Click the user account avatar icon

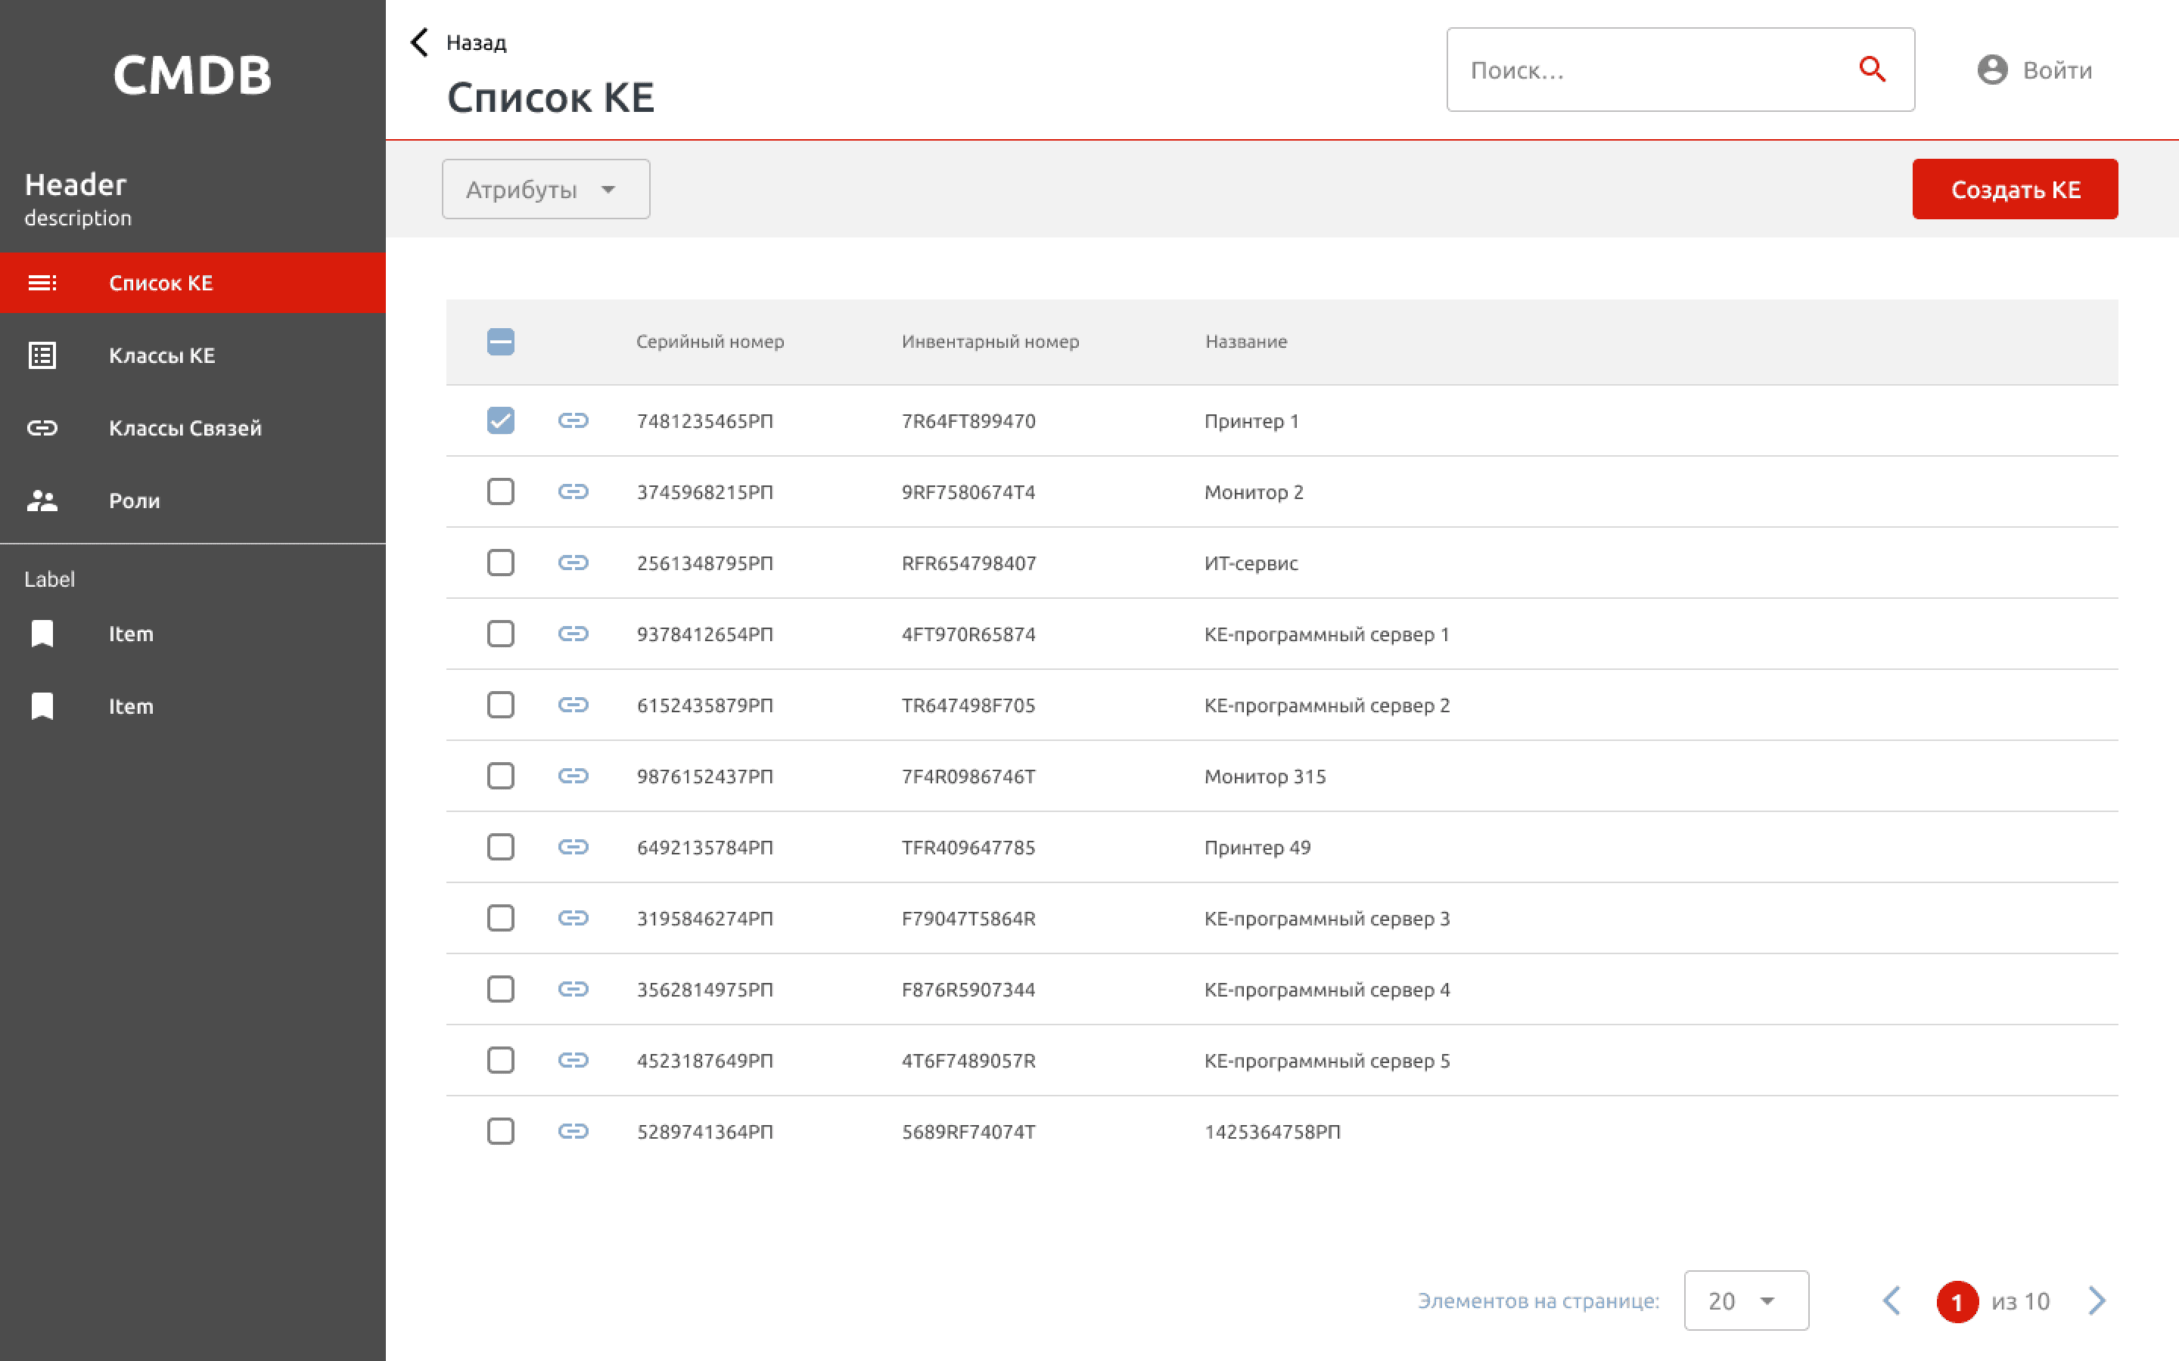click(1991, 70)
